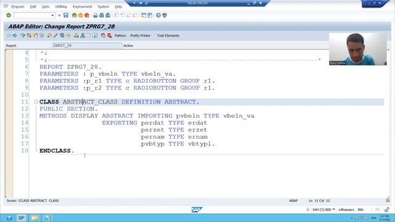Screen dimensions: 395x222
Task: Click the padlock icon in status bar
Action: pyautogui.click(x=387, y=210)
